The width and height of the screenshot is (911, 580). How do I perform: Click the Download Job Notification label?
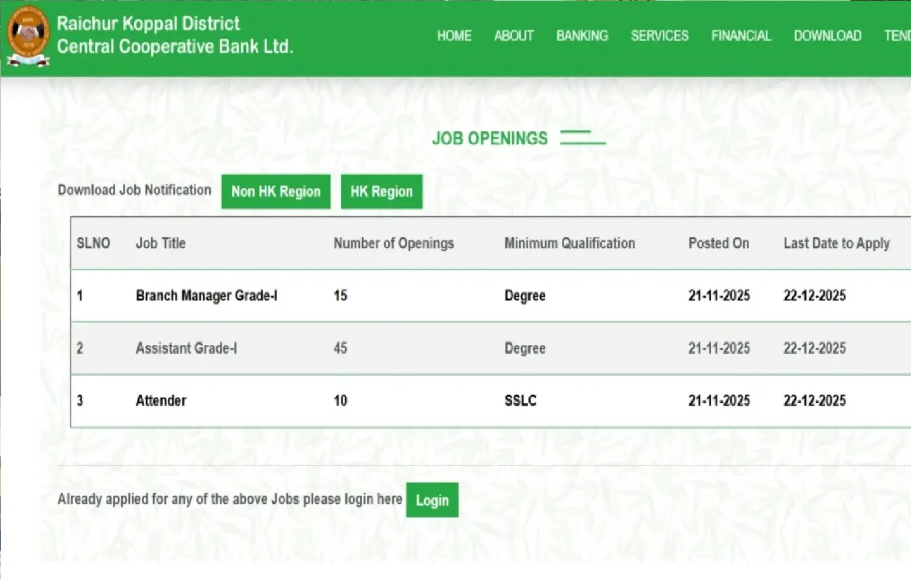[x=134, y=190]
